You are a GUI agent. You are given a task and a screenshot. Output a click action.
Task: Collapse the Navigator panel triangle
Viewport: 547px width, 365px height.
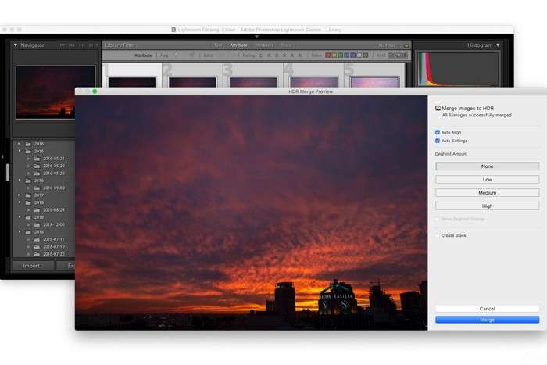click(x=16, y=45)
